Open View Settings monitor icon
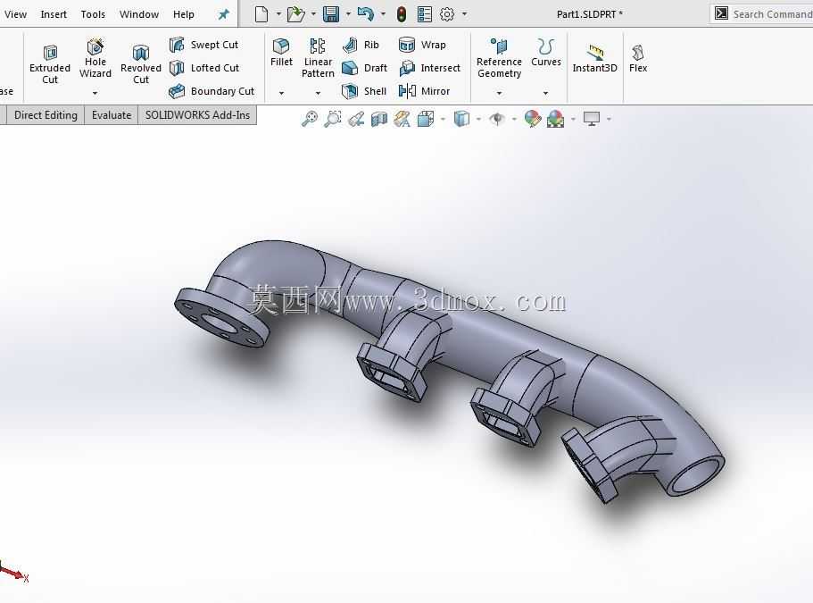This screenshot has height=603, width=813. point(592,119)
